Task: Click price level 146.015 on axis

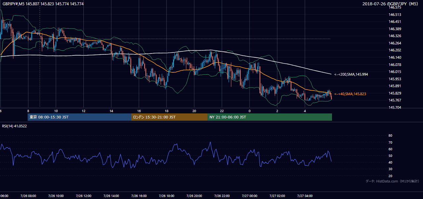Action: (395, 72)
